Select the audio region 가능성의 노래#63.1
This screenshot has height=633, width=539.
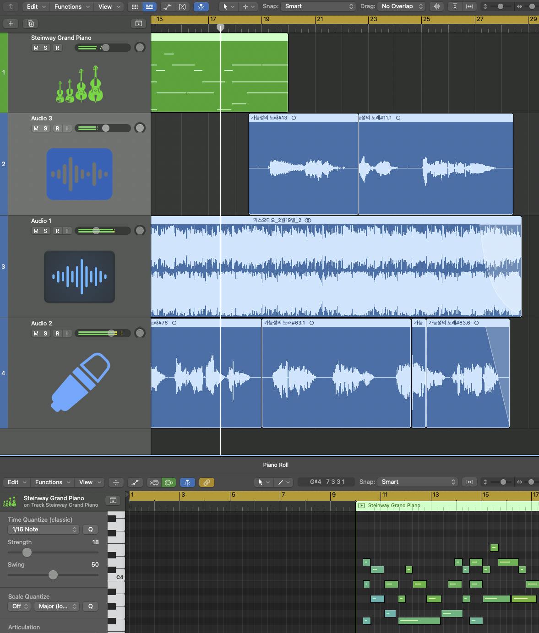[336, 373]
